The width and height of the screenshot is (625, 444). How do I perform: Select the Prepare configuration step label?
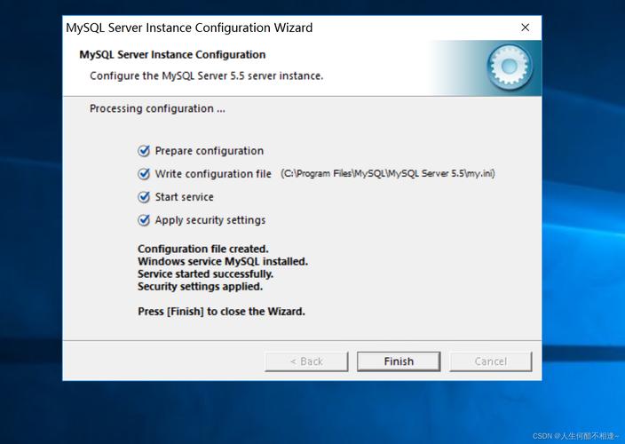(209, 151)
